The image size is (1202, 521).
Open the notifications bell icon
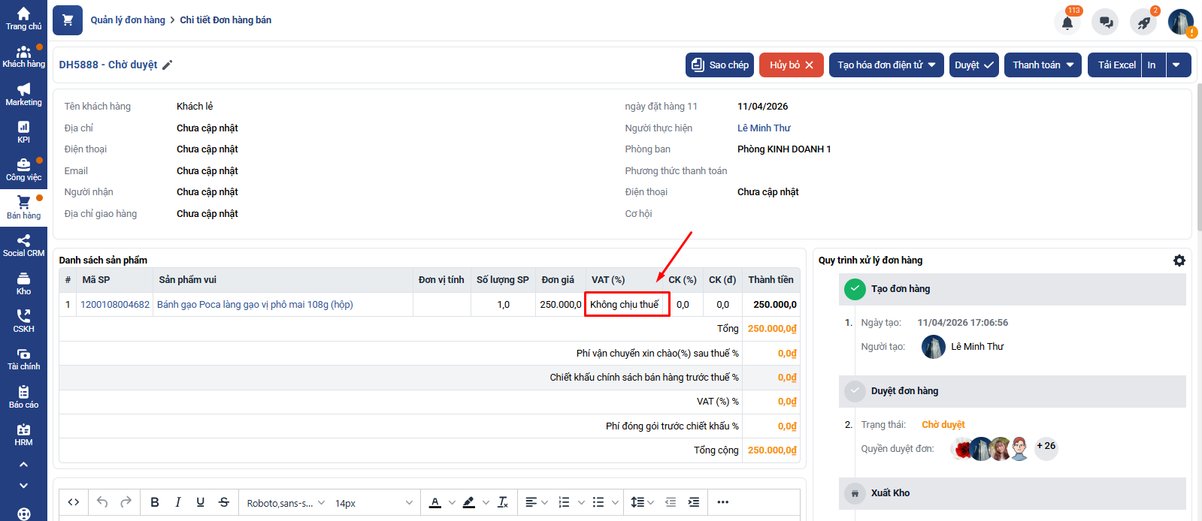pos(1067,22)
